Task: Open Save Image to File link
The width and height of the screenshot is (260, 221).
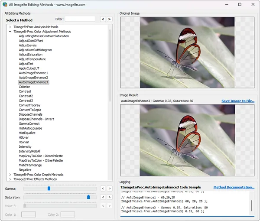Action: click(x=238, y=101)
